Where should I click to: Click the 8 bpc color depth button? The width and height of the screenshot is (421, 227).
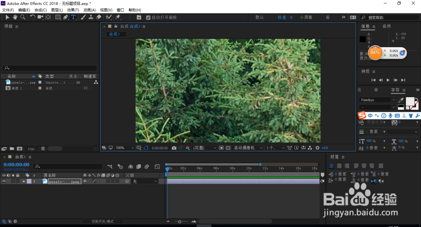point(32,149)
